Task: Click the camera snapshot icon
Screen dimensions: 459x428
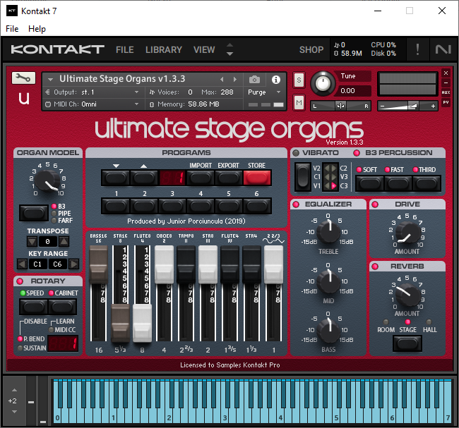Action: pyautogui.click(x=254, y=79)
